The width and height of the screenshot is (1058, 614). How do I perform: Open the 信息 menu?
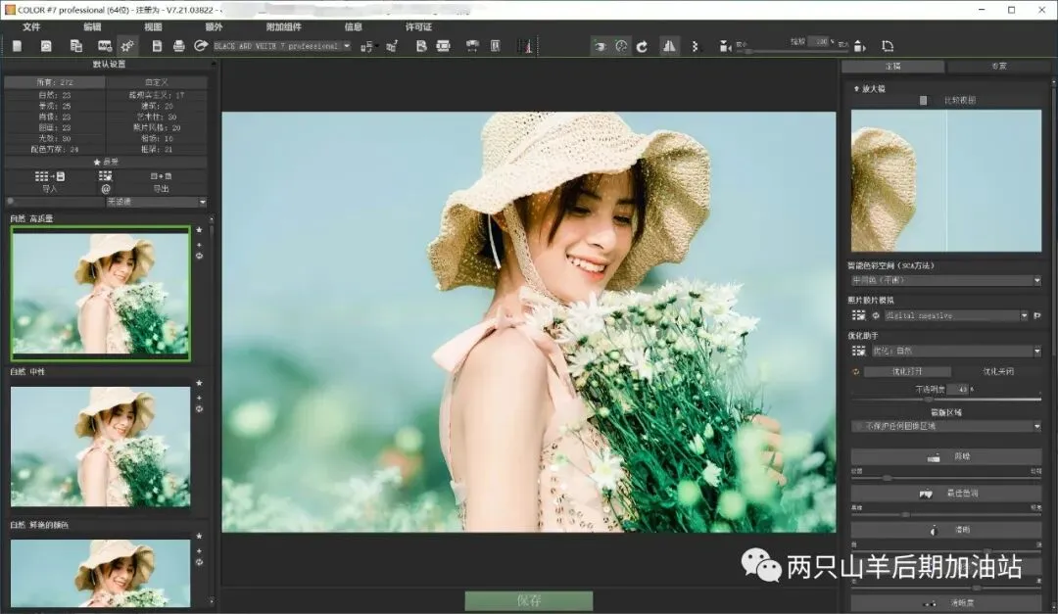click(354, 27)
